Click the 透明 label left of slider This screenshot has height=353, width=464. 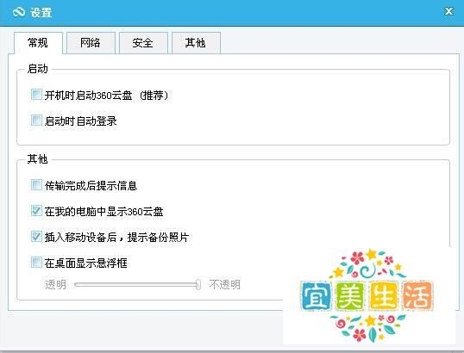(x=55, y=284)
